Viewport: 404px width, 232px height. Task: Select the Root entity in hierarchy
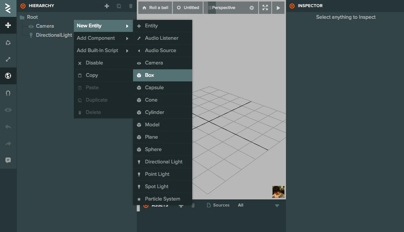click(32, 17)
